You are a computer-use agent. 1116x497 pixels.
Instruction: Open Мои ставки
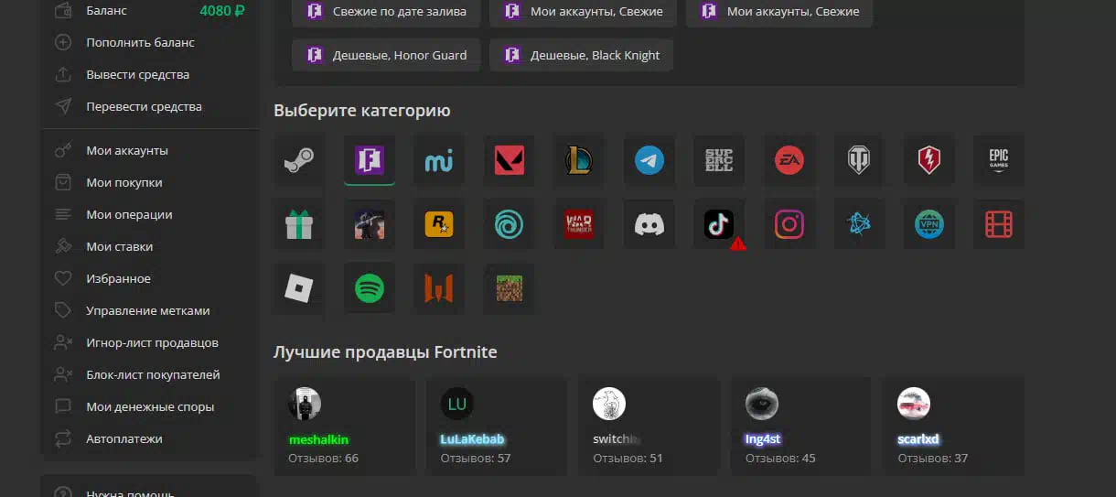150,246
